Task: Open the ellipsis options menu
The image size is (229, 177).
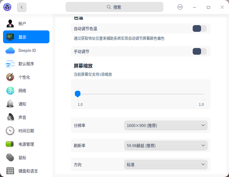Action: tap(180, 7)
